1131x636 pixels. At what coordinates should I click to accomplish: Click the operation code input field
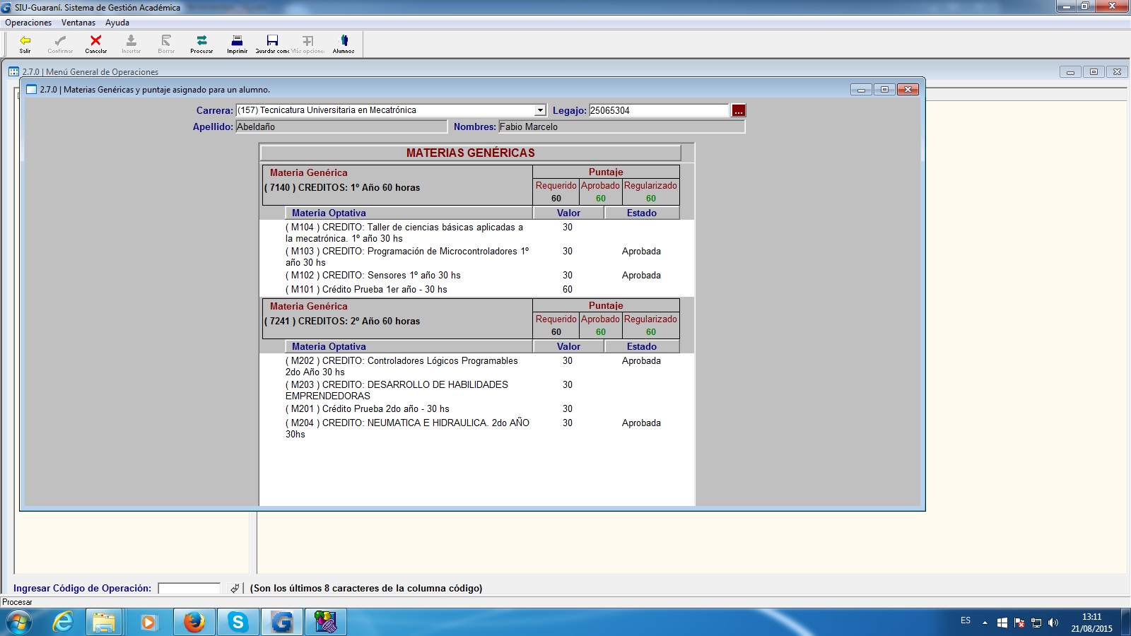click(x=189, y=588)
